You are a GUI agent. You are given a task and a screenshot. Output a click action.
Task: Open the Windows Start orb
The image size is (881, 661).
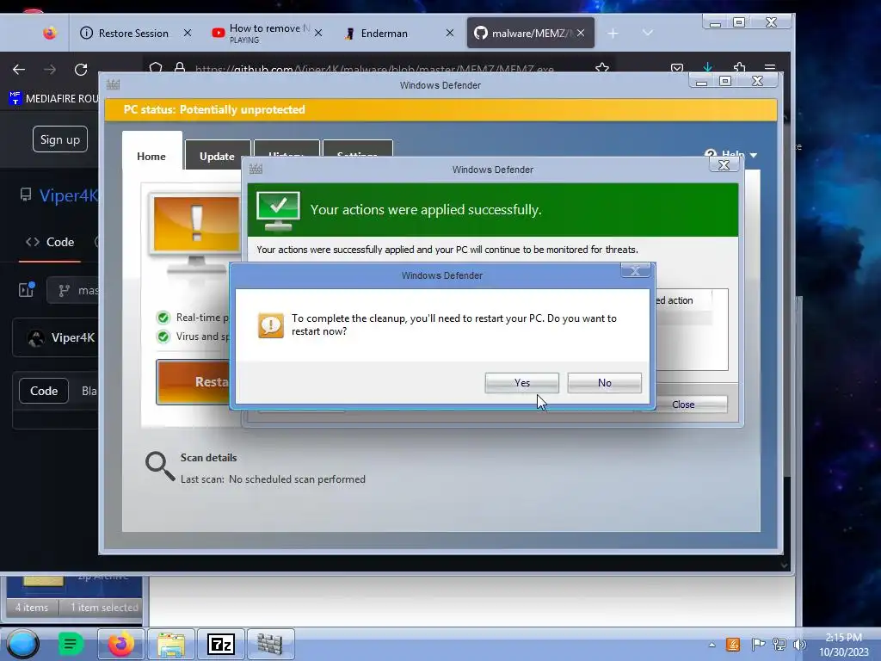[23, 644]
